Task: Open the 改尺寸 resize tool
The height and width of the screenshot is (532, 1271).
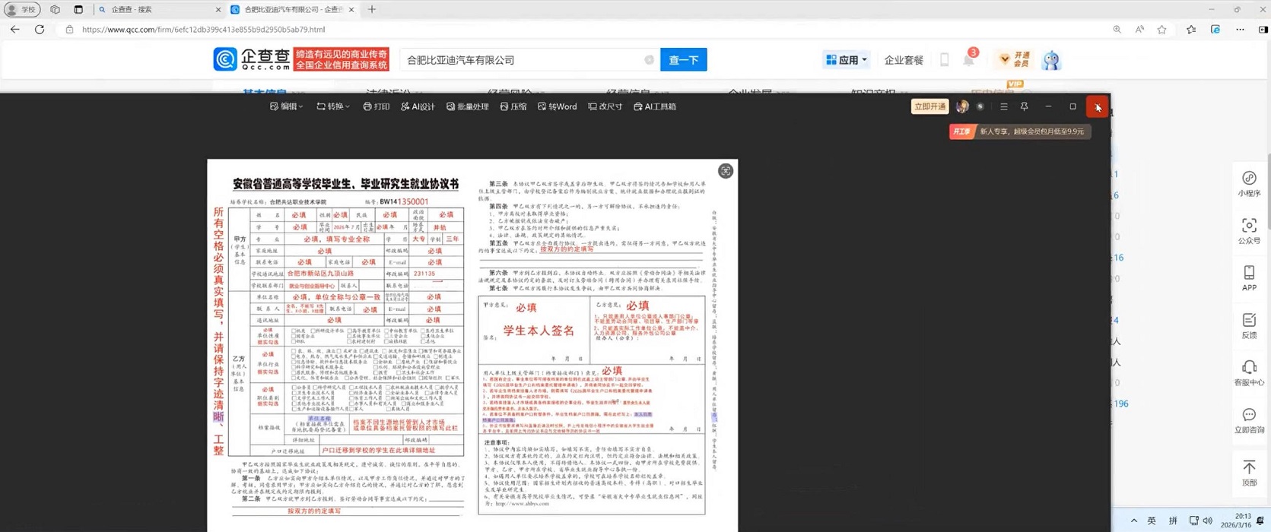Action: click(605, 107)
